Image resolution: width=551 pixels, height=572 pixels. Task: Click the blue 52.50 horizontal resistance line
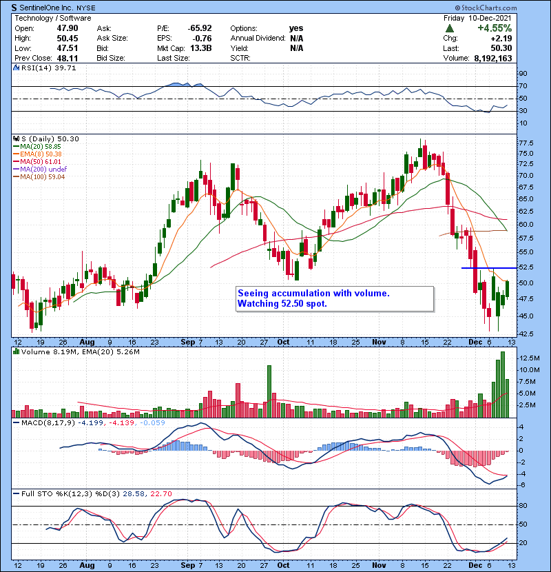[489, 268]
